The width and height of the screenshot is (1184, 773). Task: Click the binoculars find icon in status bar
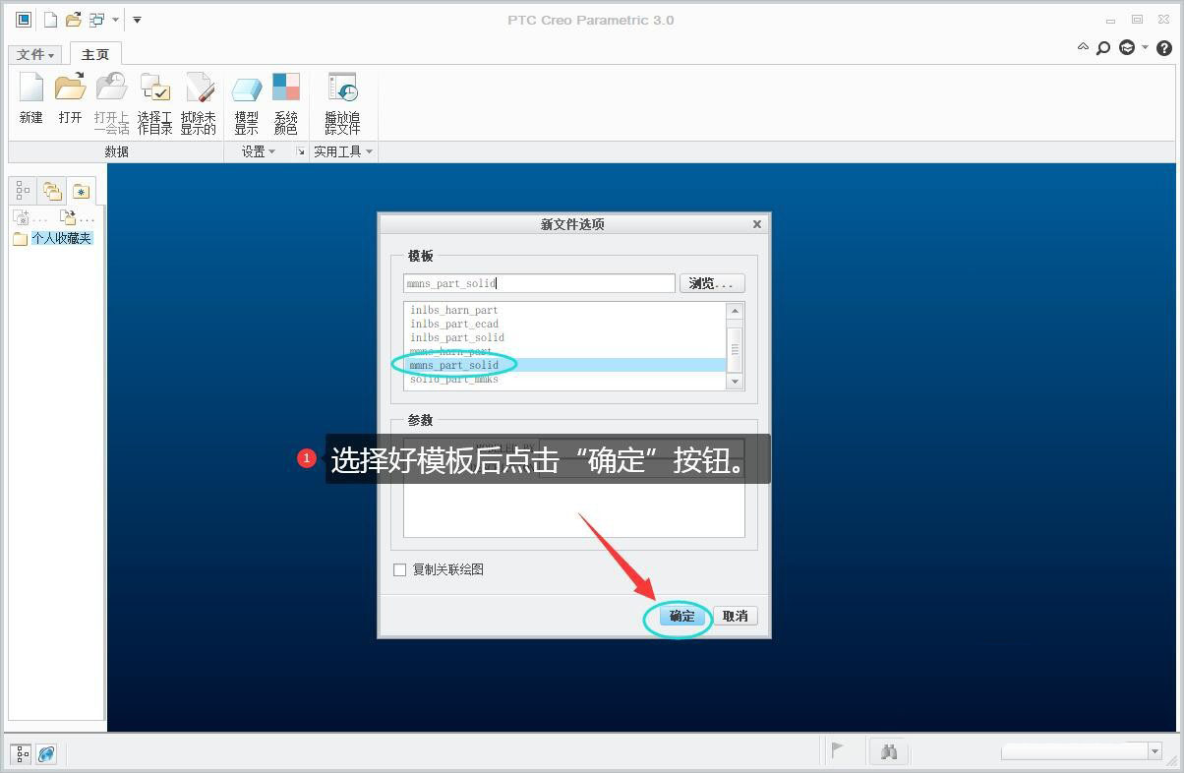pos(890,752)
